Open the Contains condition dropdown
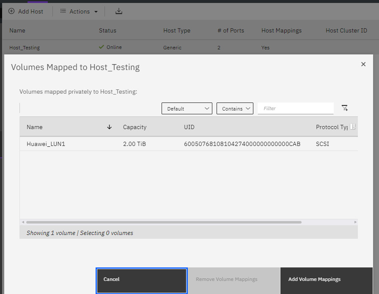This screenshot has width=379, height=294. coord(234,108)
